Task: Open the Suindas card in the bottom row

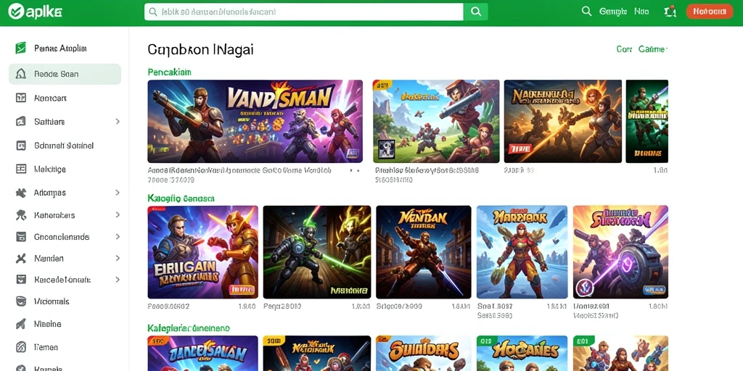Action: (424, 354)
